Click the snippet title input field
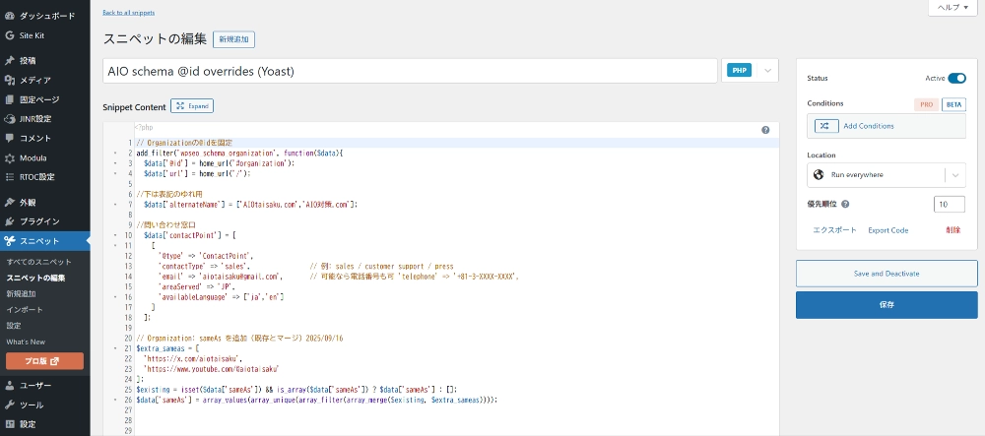Viewport: 985px width, 436px height. click(410, 71)
